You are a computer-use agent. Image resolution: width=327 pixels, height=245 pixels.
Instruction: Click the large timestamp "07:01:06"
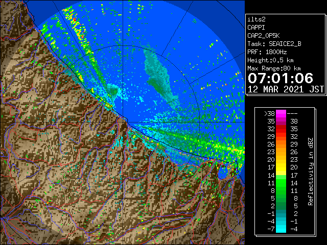point(281,78)
